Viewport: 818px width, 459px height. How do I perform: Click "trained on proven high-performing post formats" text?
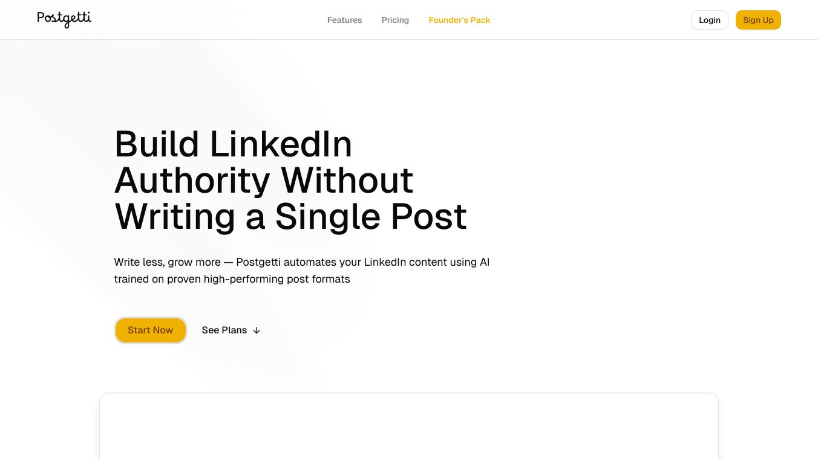point(232,279)
